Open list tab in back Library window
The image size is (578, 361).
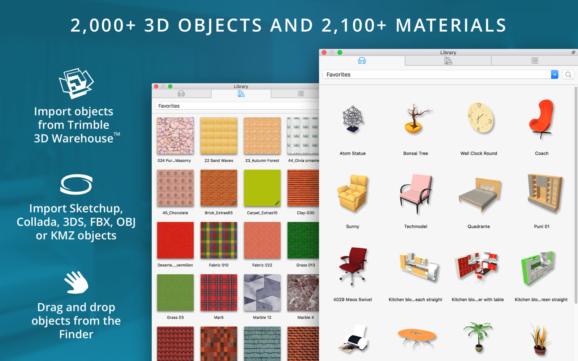click(301, 94)
